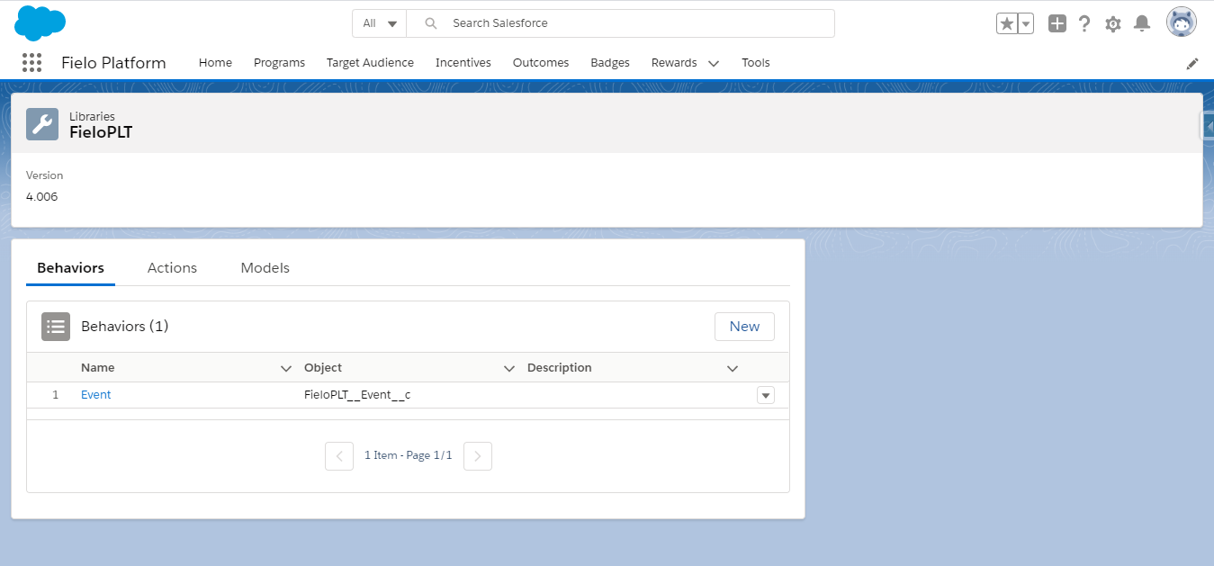Open the Event row actions dropdown
Image resolution: width=1214 pixels, height=566 pixels.
[x=766, y=395]
